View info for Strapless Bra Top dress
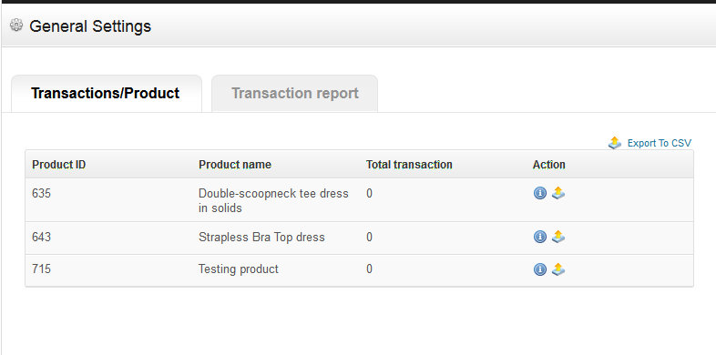Screen dimensions: 716x355 [540, 237]
